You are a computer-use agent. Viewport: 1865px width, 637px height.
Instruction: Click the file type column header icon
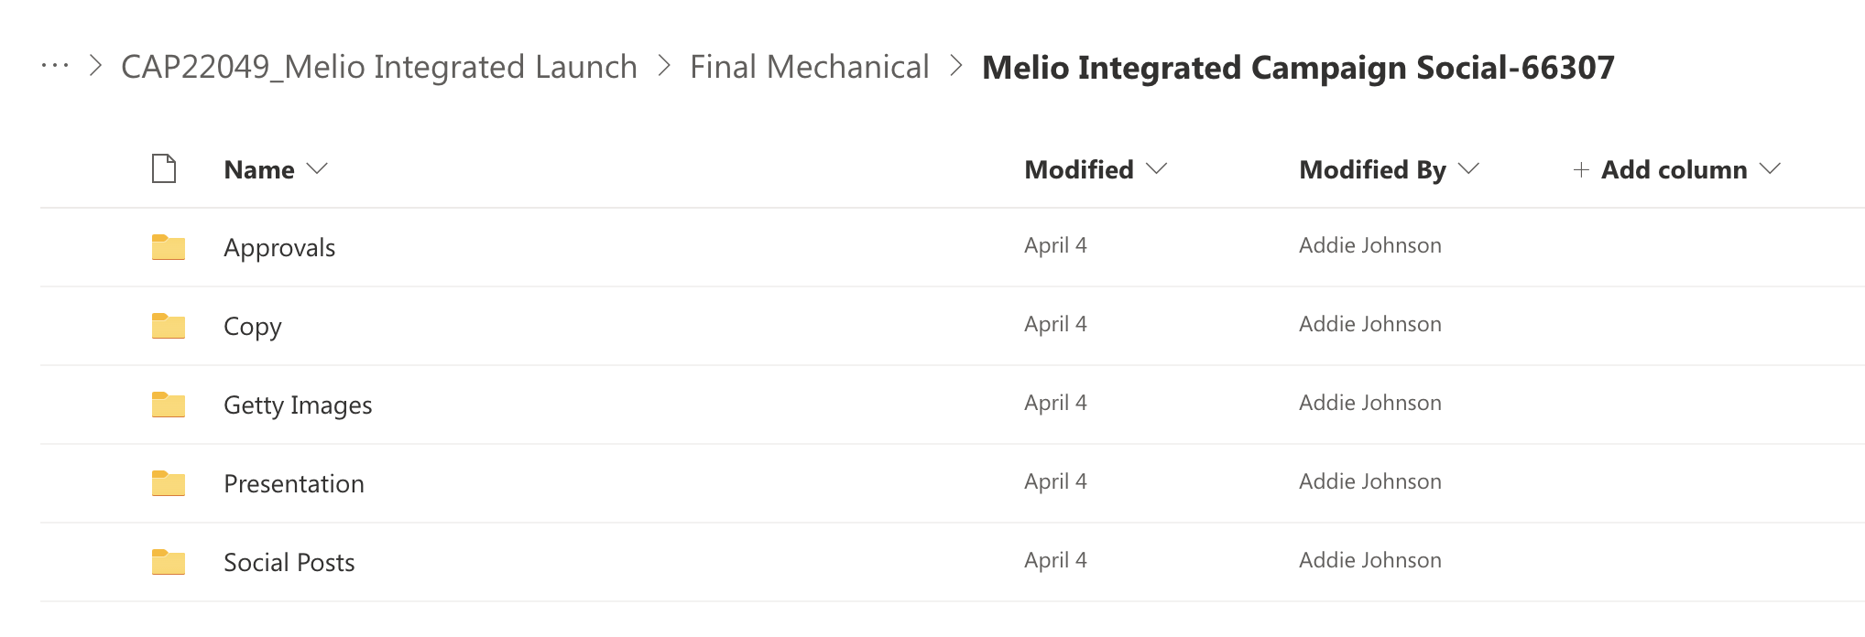[x=164, y=169]
